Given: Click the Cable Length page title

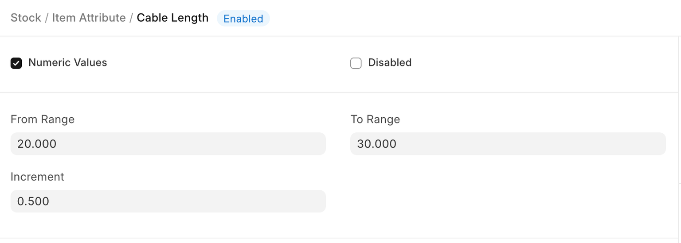Looking at the screenshot, I should click(x=172, y=18).
